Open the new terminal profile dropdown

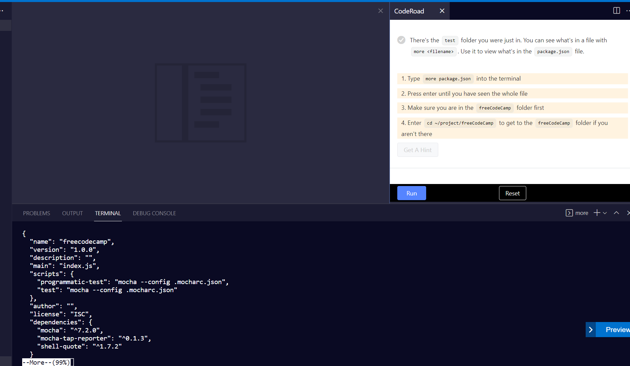tap(605, 213)
